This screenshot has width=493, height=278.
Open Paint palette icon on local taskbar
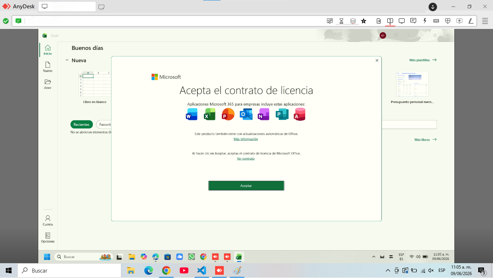[237, 270]
